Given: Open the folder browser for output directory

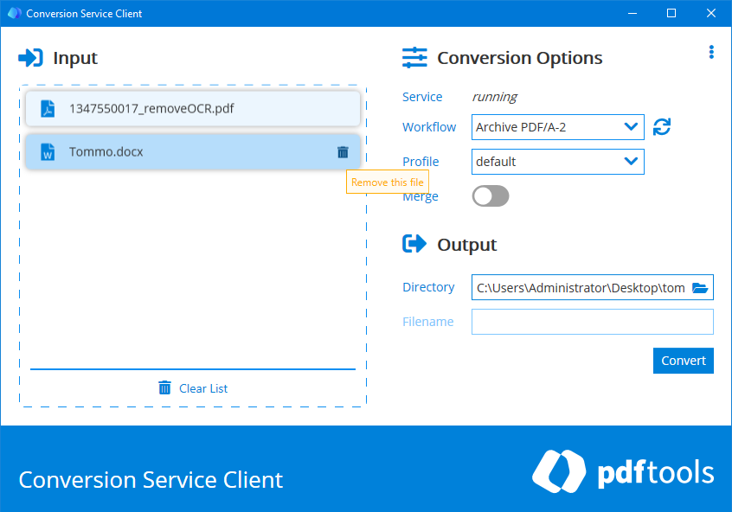Looking at the screenshot, I should click(x=699, y=287).
